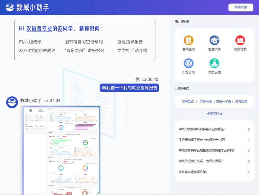Click the 文学社活动介绍 suggestion

132,50
